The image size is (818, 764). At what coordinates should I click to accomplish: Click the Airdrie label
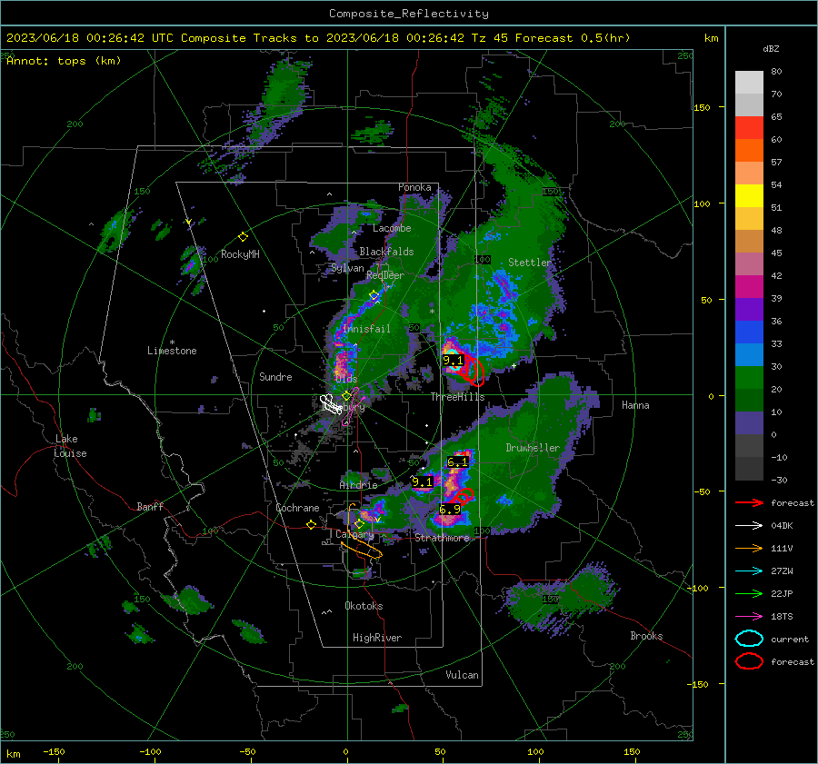[x=358, y=485]
